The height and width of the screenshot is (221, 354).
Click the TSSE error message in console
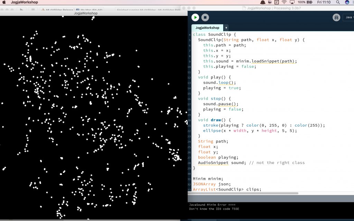[214, 209]
